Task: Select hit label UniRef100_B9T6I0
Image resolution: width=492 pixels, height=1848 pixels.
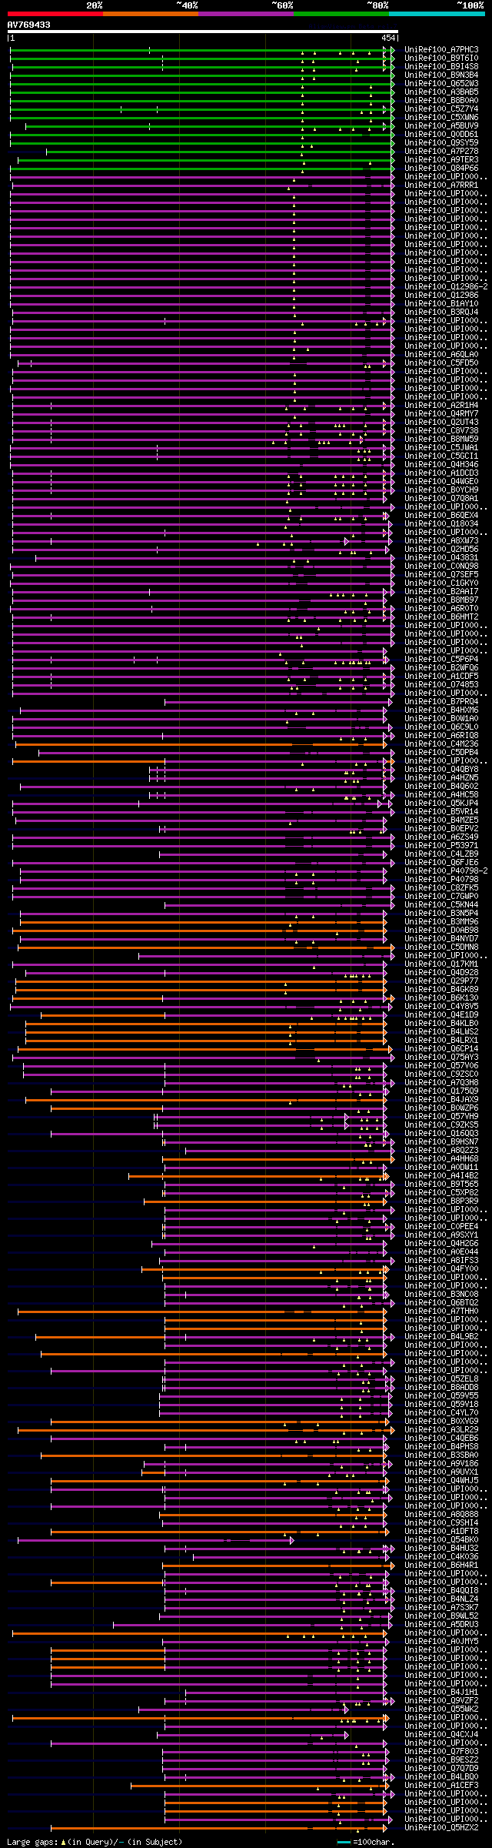Action: 441,58
